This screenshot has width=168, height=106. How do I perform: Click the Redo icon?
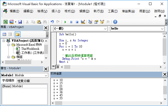[x=58, y=22]
